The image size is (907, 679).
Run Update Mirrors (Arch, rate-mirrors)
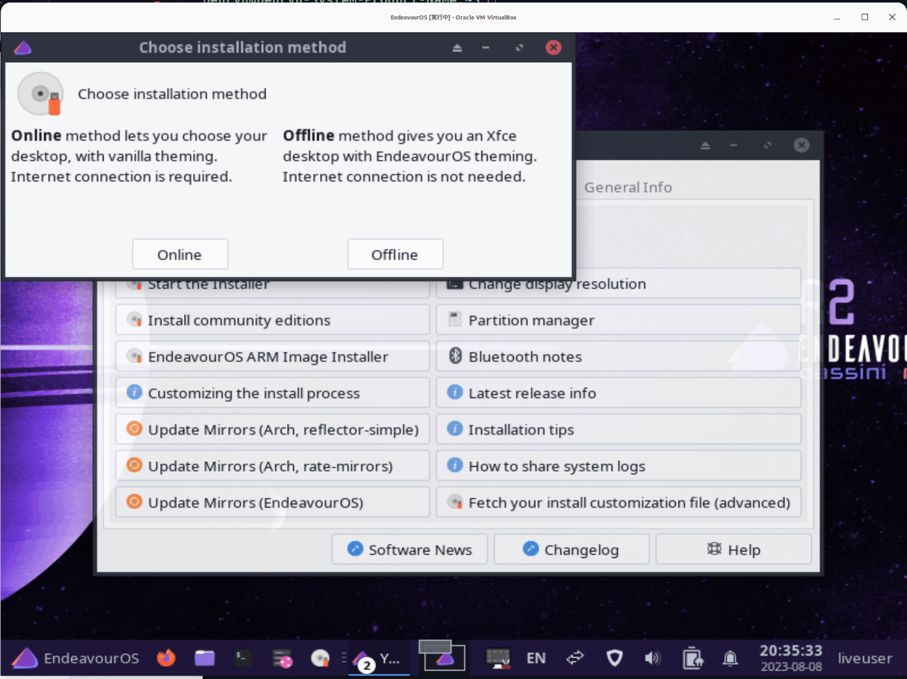point(273,466)
